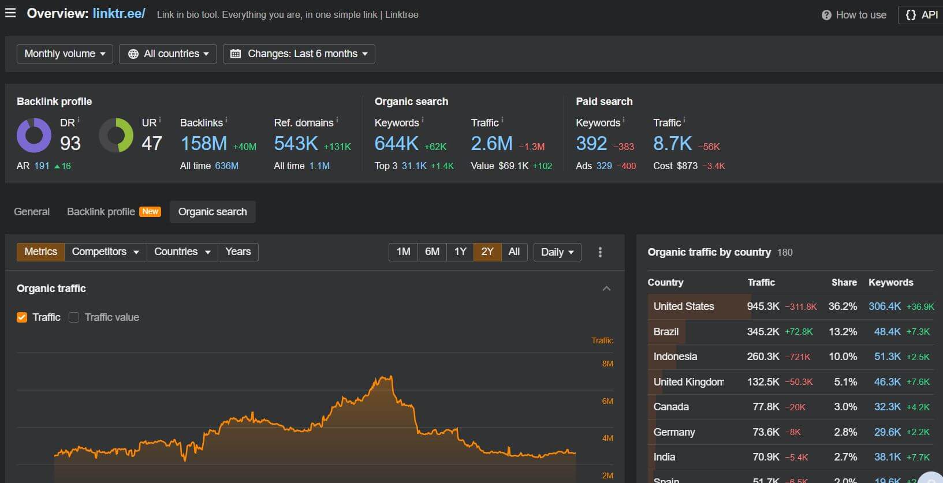
Task: Click the 392 paid keywords value
Action: [x=591, y=144]
